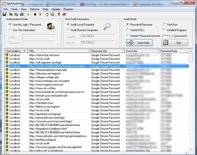Select the http://winsoft.ucoz.net/panel/sub/ URL
Screen dimensions: 197x155
point(48,96)
